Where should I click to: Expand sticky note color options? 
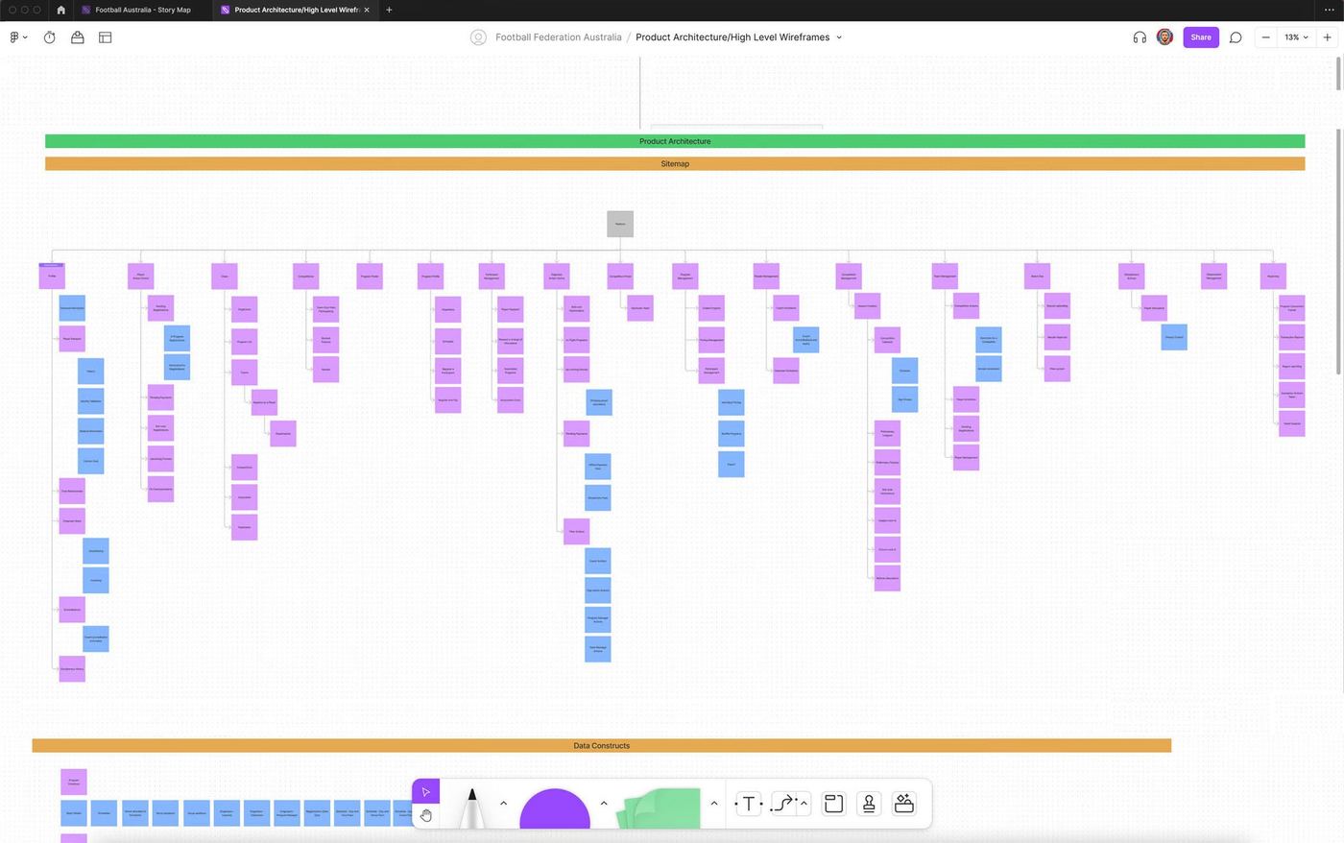(x=714, y=804)
